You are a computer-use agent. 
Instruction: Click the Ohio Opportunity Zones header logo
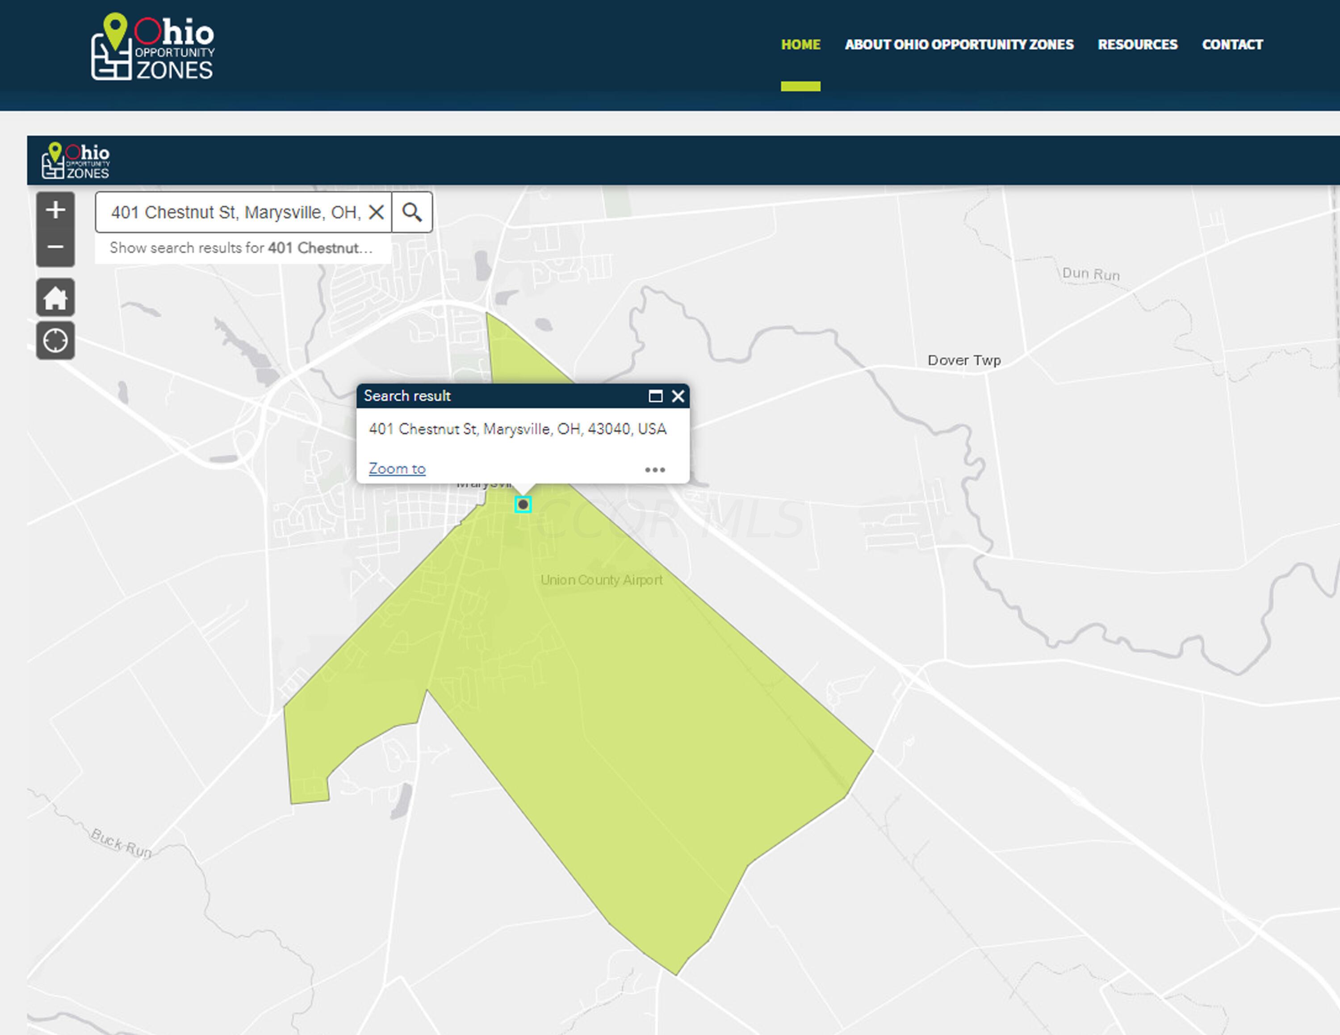(x=153, y=46)
